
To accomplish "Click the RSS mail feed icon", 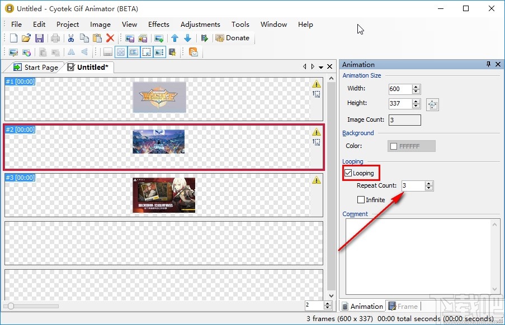I will (193, 52).
